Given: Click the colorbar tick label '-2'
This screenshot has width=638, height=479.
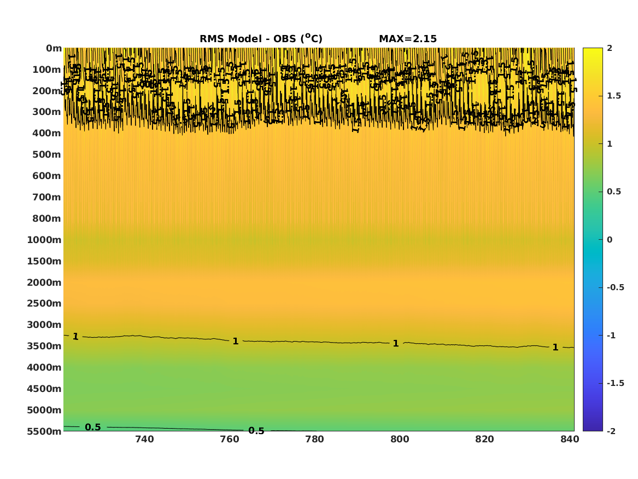Looking at the screenshot, I should tap(611, 431).
